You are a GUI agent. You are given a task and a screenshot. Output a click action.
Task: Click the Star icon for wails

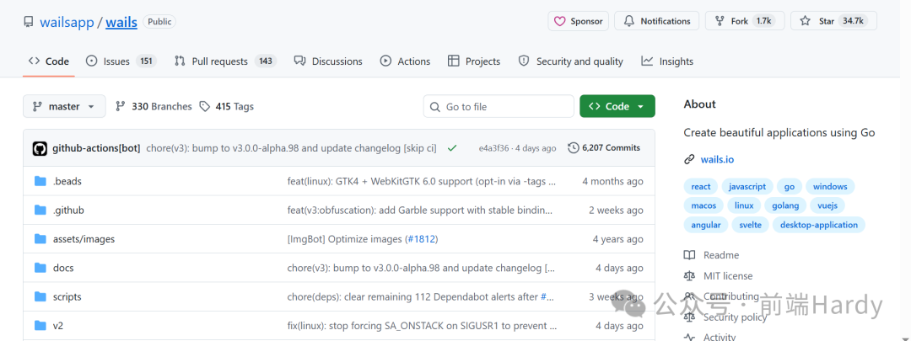click(x=805, y=21)
